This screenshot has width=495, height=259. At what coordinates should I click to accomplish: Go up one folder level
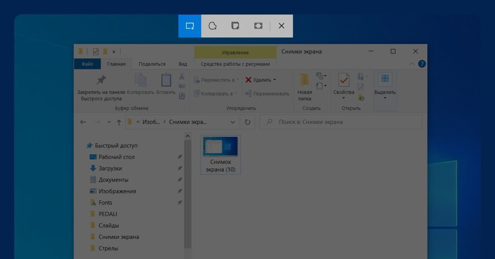tap(119, 122)
